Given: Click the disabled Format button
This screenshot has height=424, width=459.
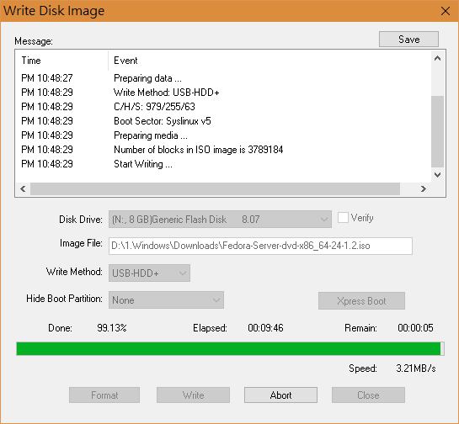Looking at the screenshot, I should pyautogui.click(x=104, y=395).
